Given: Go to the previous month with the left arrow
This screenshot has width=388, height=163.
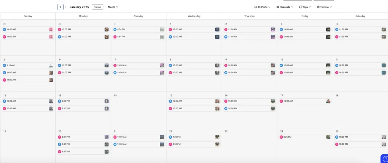Looking at the screenshot, I should 60,7.
